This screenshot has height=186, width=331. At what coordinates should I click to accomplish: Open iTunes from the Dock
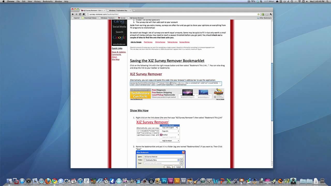click(80, 181)
